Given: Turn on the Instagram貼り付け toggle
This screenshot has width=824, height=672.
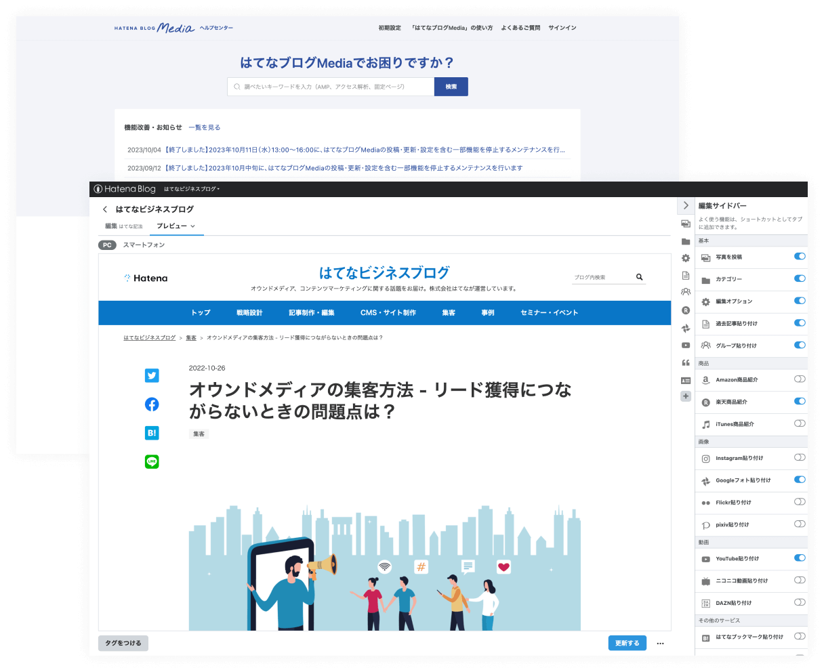Looking at the screenshot, I should 800,458.
